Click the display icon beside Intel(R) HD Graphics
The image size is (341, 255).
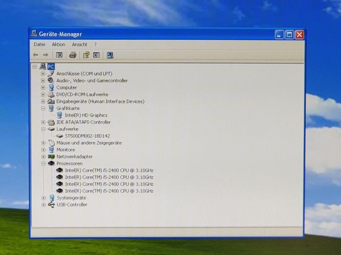[59, 115]
